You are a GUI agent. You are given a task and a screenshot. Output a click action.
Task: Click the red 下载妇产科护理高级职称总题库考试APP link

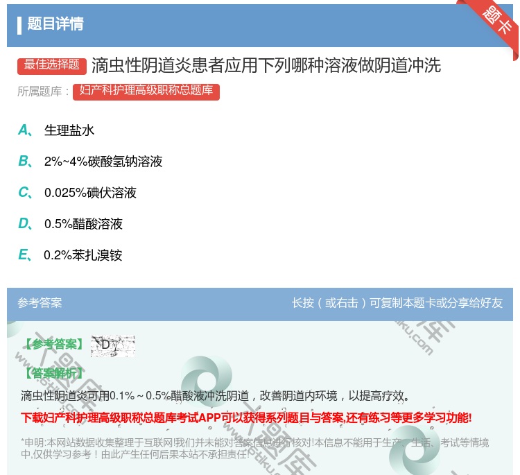point(246,417)
